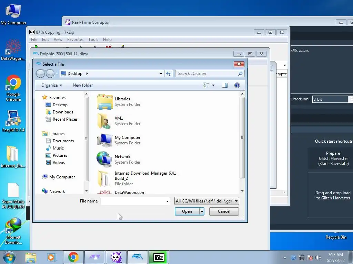This screenshot has height=264, width=353.
Task: Open the All GC/Wii files filter dropdown
Action: pyautogui.click(x=207, y=201)
